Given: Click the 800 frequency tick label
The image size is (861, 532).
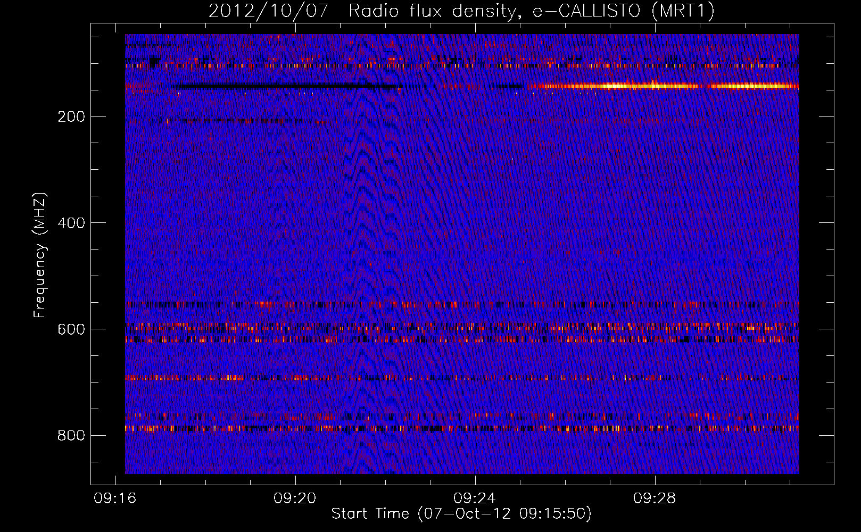Looking at the screenshot, I should 71,436.
